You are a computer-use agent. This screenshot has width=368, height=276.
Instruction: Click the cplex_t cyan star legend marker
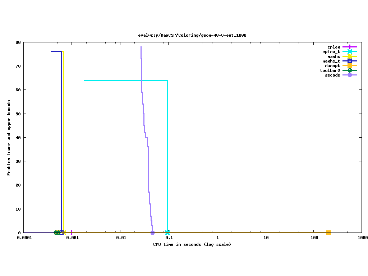(x=350, y=52)
